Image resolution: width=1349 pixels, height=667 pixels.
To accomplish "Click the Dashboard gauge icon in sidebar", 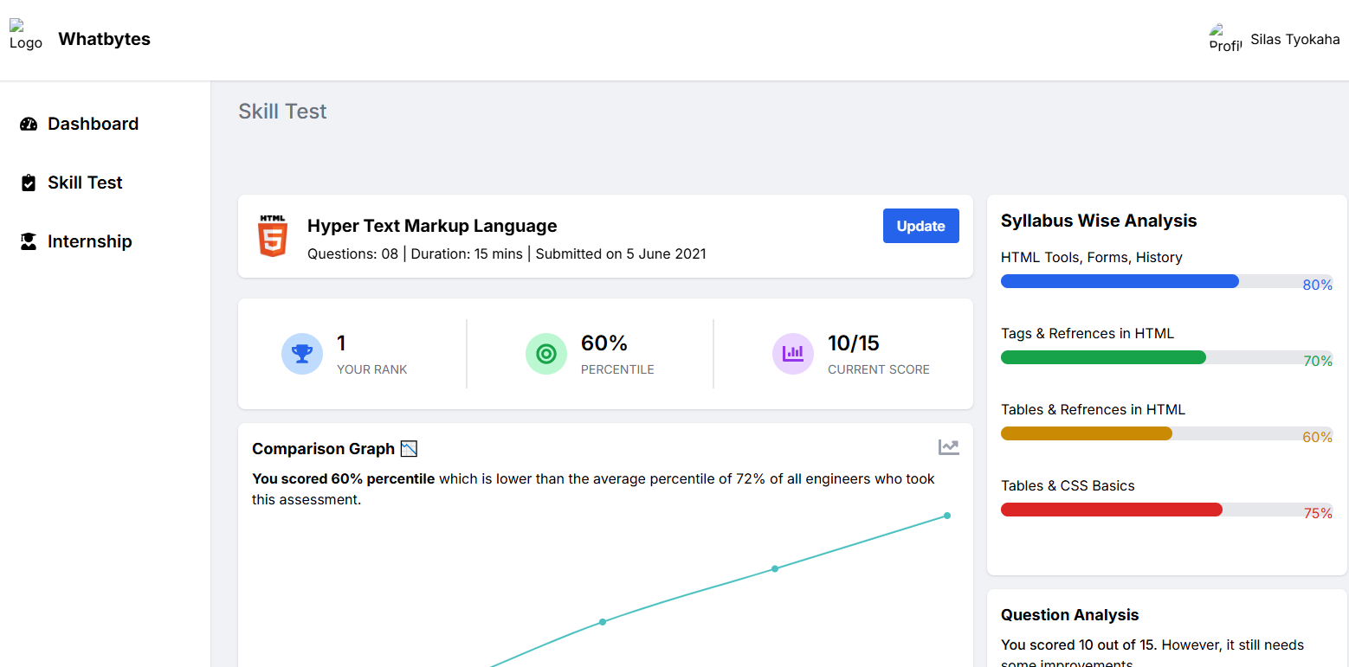I will tap(29, 124).
